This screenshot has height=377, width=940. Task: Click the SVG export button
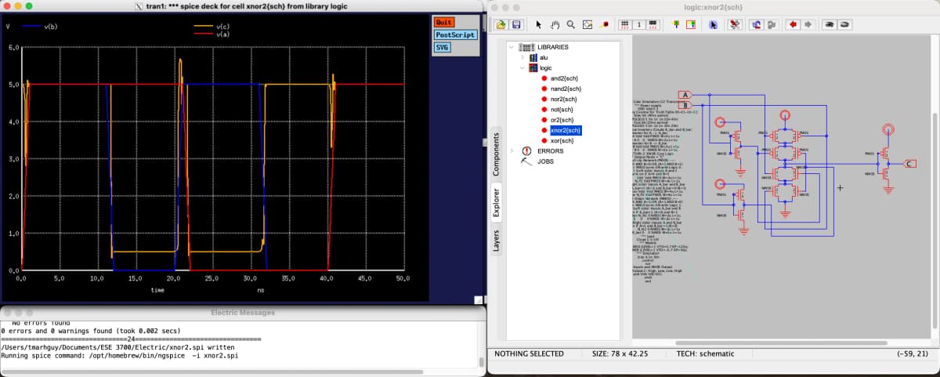coord(442,48)
